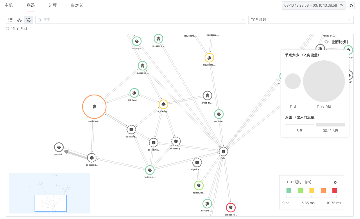Image resolution: width=360 pixels, height=219 pixels.
Task: Select the topology map view icon
Action: point(28,20)
